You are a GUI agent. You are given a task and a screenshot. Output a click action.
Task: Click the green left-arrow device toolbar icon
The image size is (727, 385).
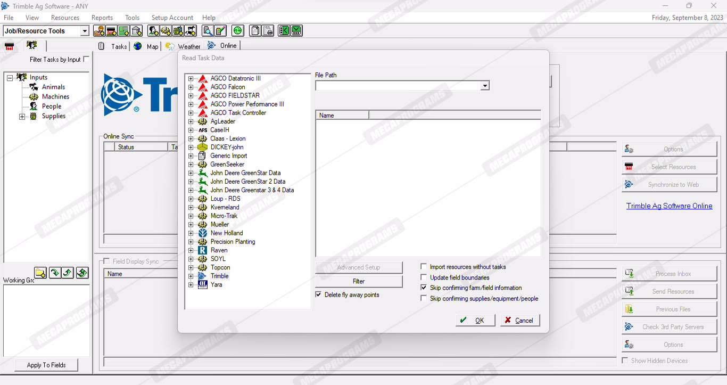tap(284, 31)
